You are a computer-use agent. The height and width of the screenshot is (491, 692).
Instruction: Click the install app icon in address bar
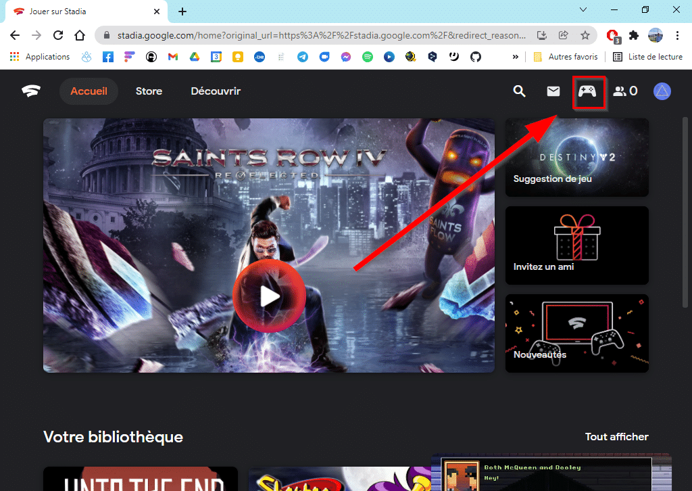pos(542,35)
